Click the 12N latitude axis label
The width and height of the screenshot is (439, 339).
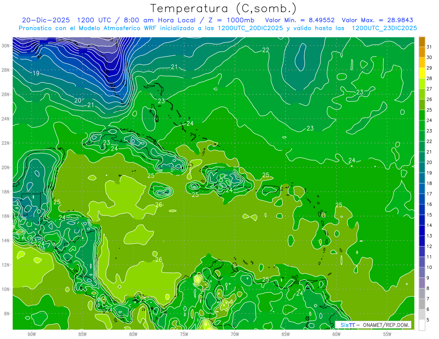(6, 265)
